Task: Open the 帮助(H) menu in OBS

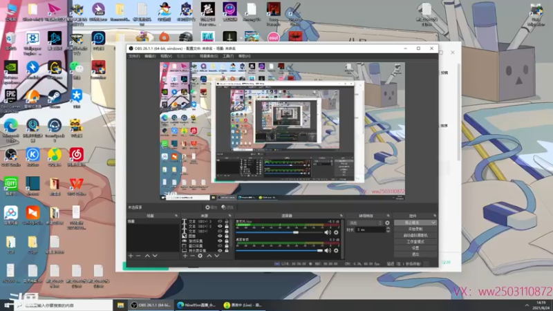Action: point(245,56)
